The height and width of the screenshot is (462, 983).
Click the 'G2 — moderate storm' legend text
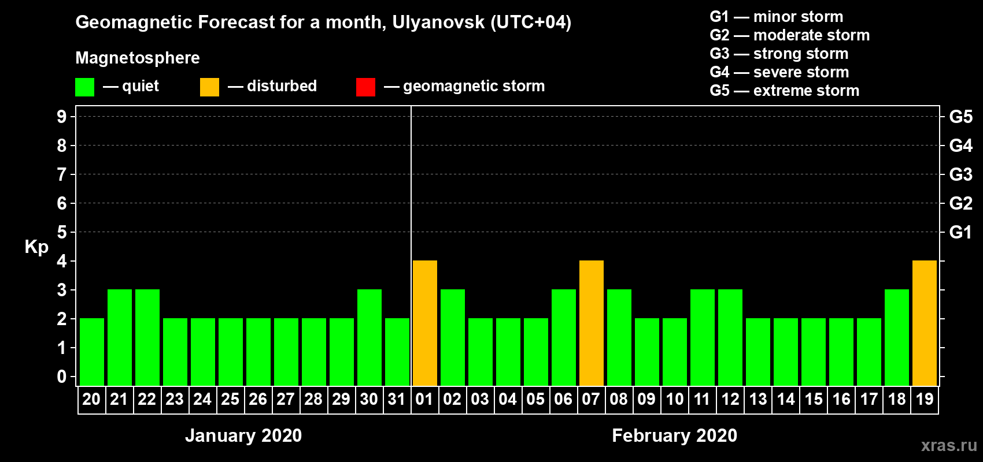point(790,35)
